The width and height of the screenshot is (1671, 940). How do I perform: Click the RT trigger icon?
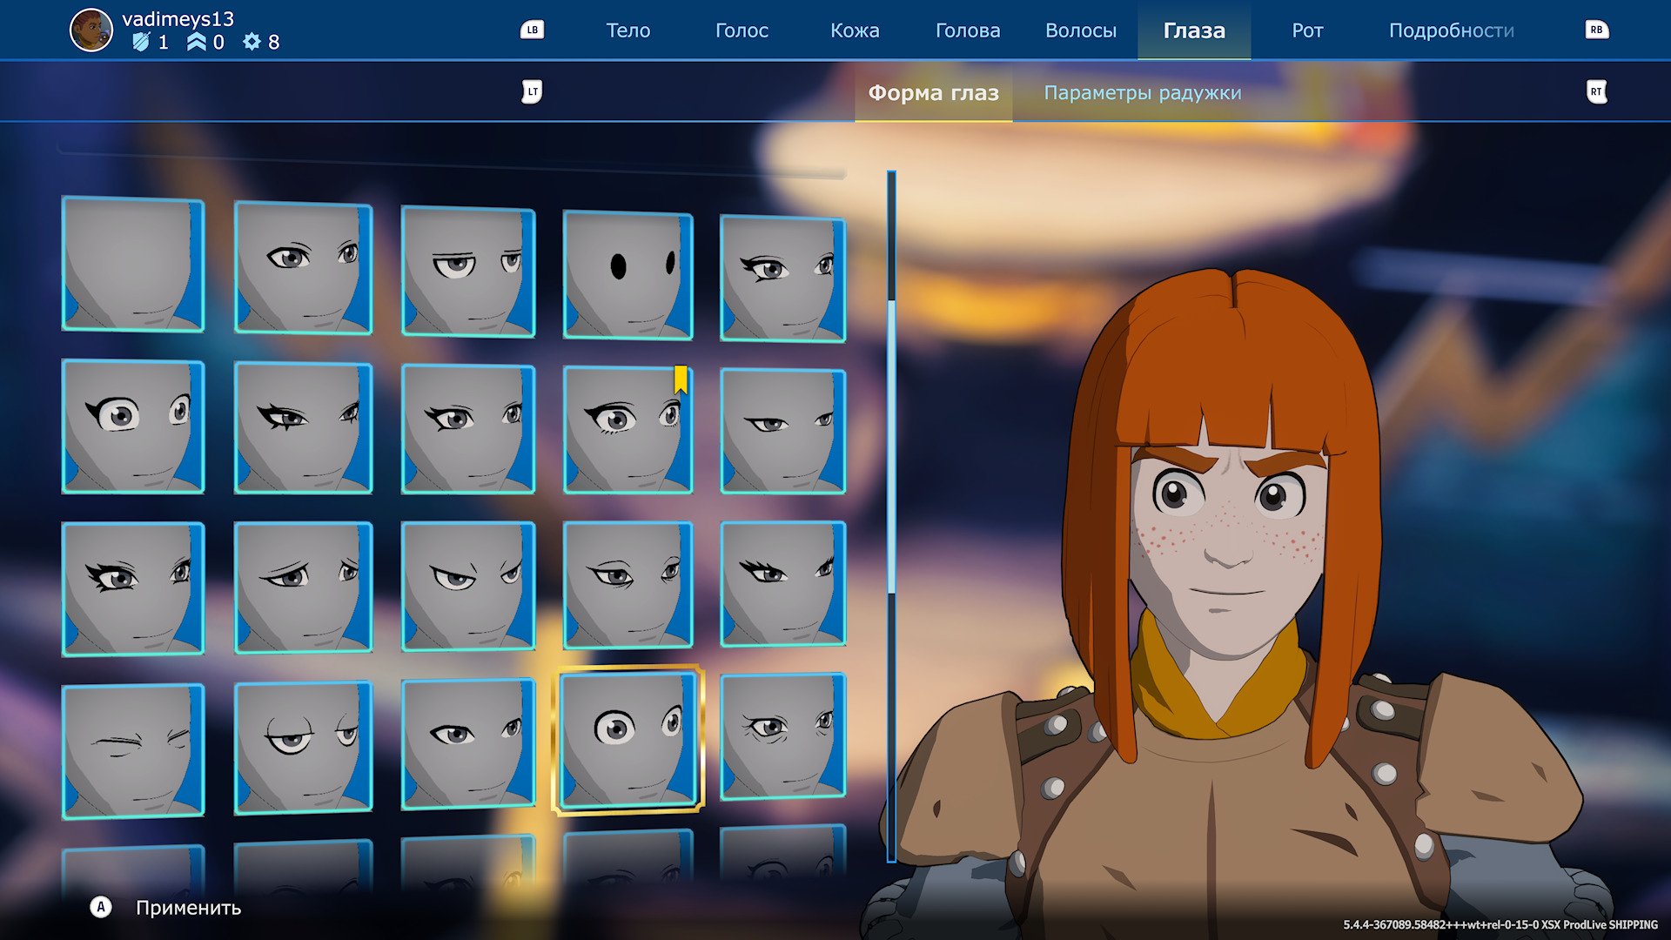(x=1596, y=91)
